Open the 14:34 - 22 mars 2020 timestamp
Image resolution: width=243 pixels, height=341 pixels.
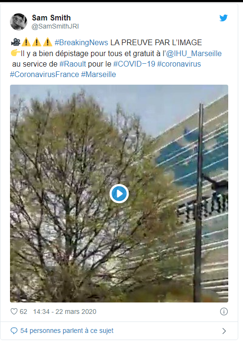[65, 312]
